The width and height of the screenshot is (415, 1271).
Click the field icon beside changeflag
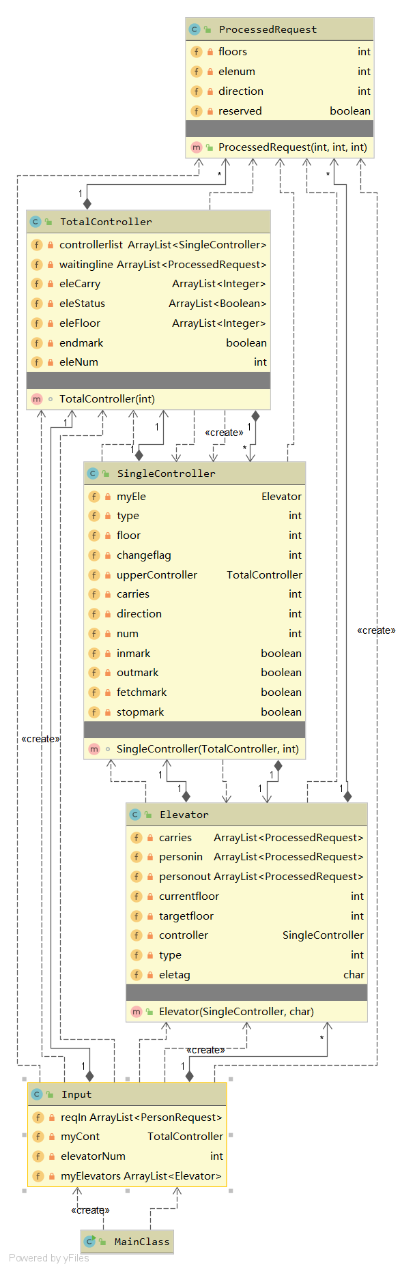[x=94, y=555]
